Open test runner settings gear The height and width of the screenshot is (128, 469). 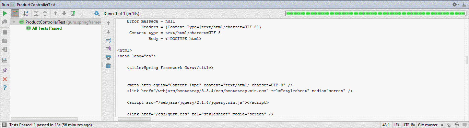[x=97, y=13]
